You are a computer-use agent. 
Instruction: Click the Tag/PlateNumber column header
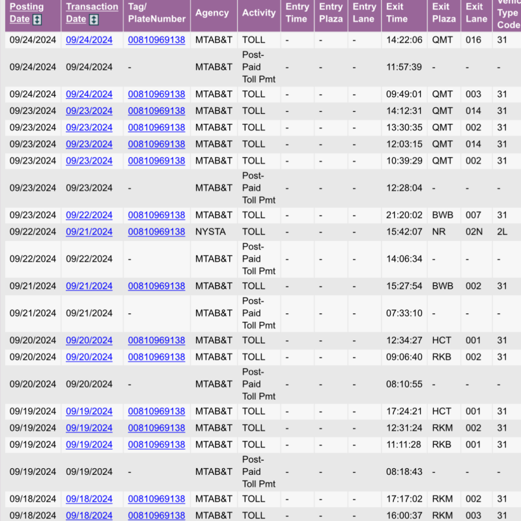tap(157, 12)
